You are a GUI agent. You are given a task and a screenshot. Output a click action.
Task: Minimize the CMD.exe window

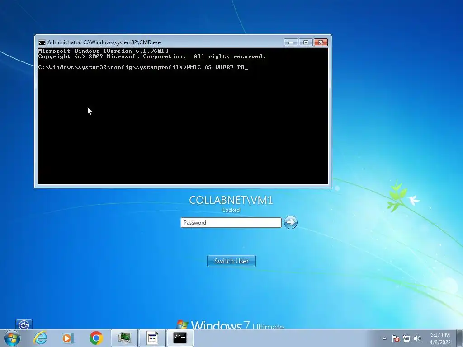pyautogui.click(x=291, y=42)
